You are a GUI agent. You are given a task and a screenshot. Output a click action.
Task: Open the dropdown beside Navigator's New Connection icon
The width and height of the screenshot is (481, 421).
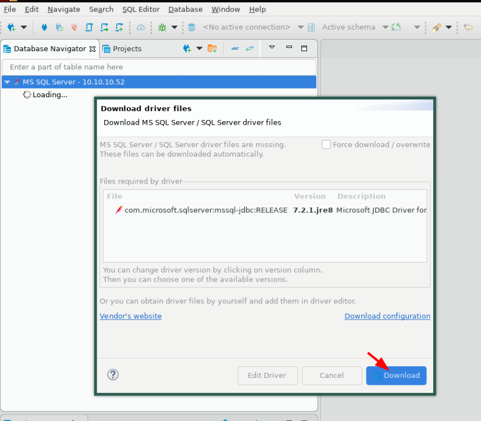(x=199, y=48)
